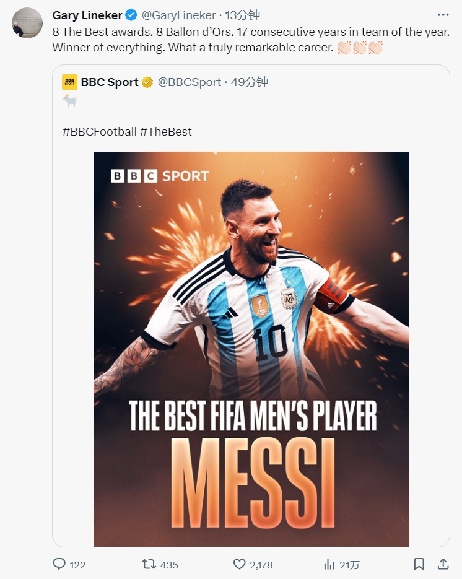
Task: Open the view analytics bar chart icon
Action: coord(329,564)
